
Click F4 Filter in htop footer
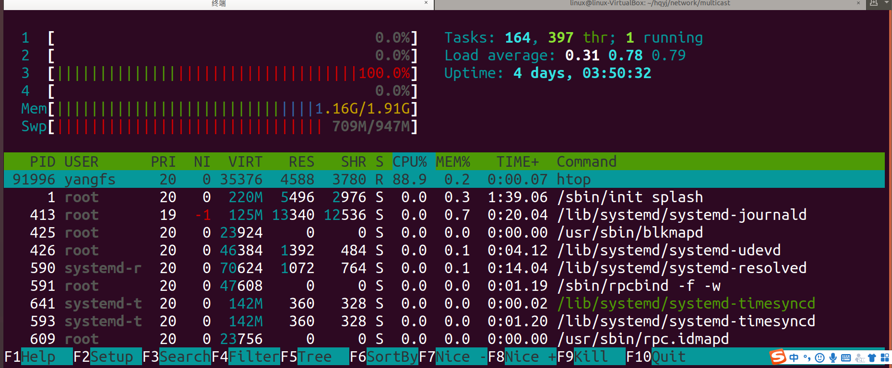[x=246, y=357]
